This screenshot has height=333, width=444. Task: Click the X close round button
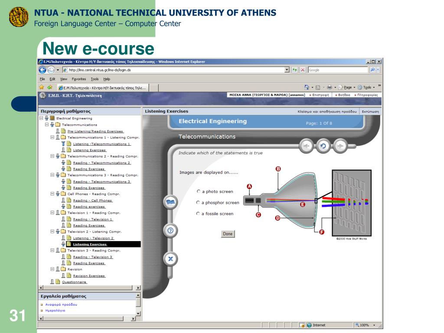(x=170, y=258)
